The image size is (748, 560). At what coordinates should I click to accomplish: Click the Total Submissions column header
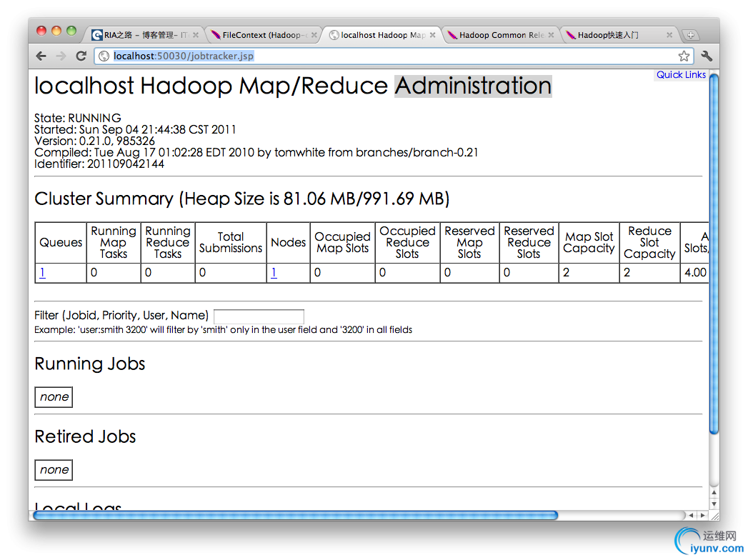pyautogui.click(x=231, y=242)
